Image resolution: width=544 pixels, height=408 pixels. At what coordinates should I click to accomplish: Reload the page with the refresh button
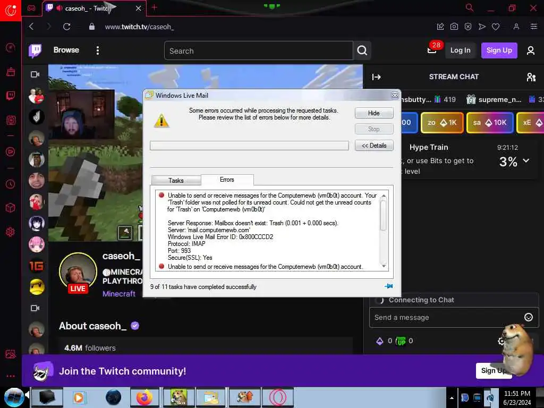pyautogui.click(x=66, y=27)
